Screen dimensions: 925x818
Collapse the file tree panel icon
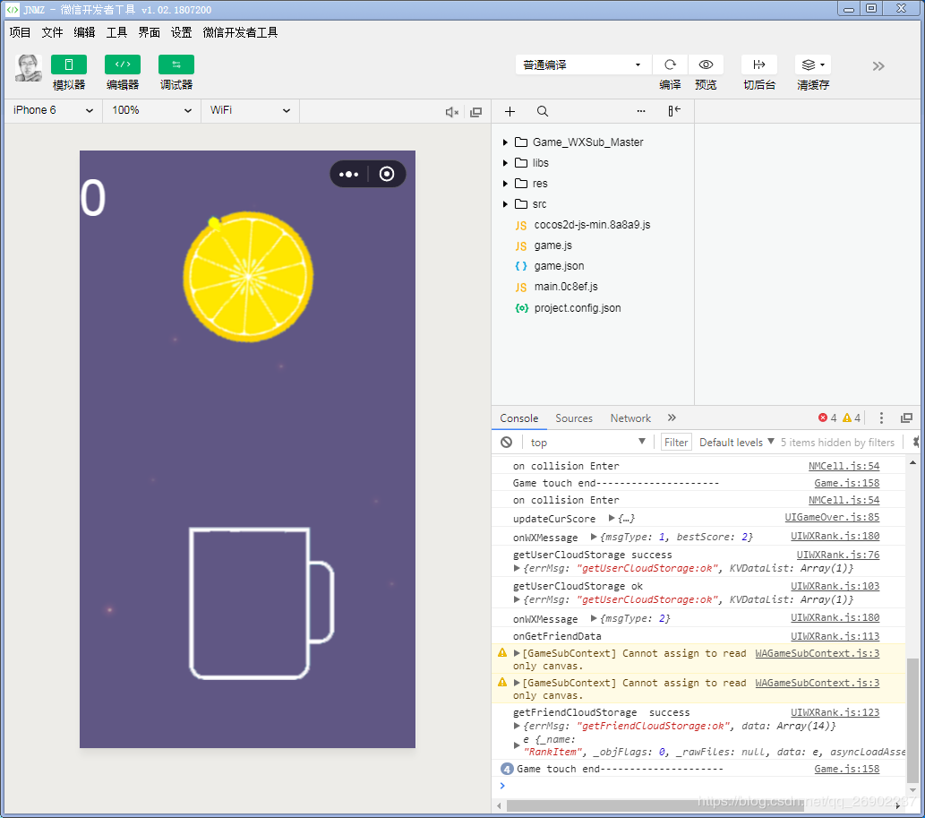(x=674, y=111)
